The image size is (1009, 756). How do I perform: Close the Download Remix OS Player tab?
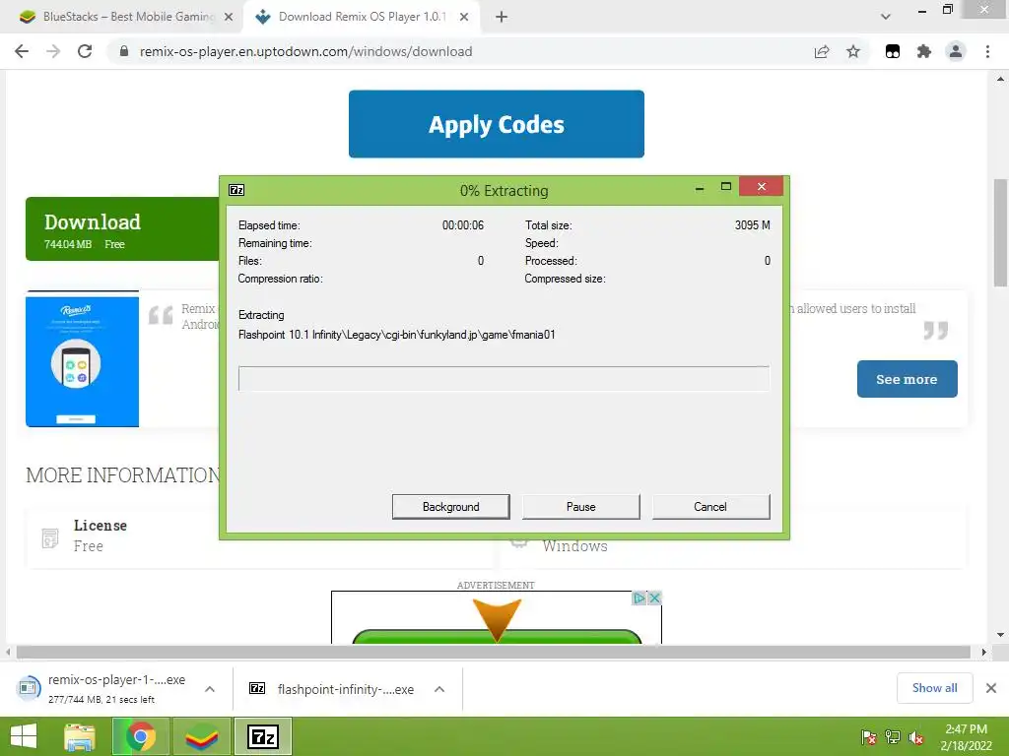click(x=464, y=17)
